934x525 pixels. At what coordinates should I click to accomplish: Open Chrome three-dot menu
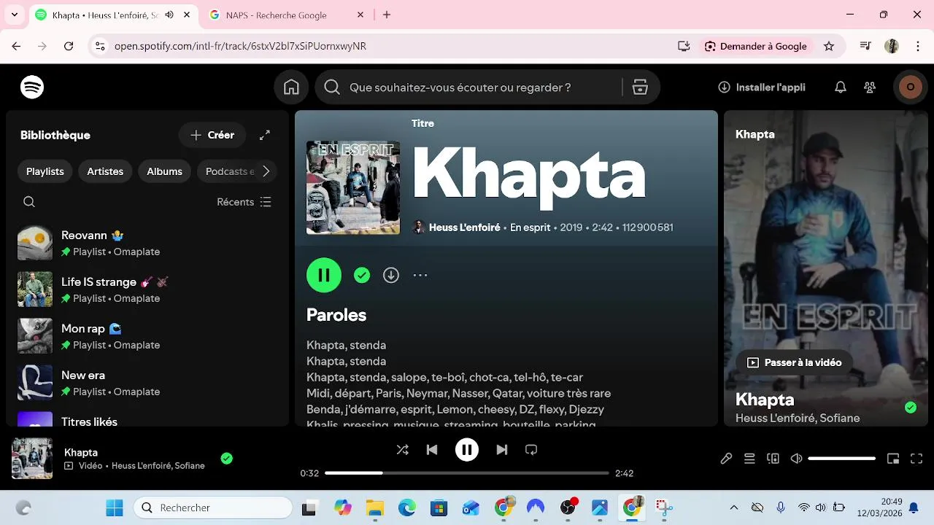coord(917,46)
